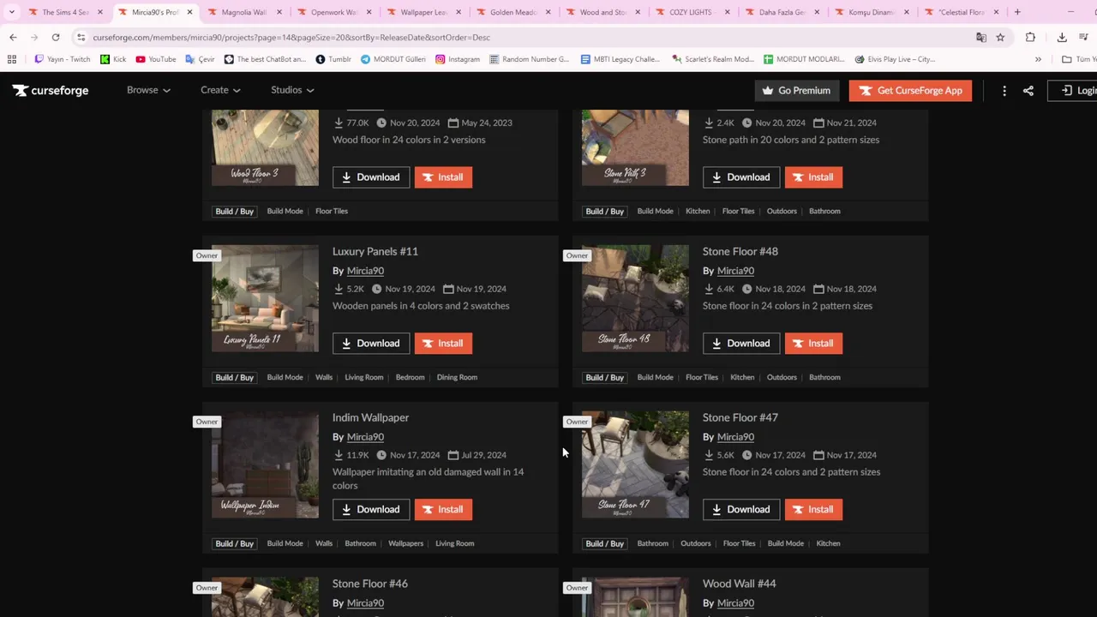Click Bedroom tag on Luxury Panels #11
Image resolution: width=1097 pixels, height=617 pixels.
[410, 377]
